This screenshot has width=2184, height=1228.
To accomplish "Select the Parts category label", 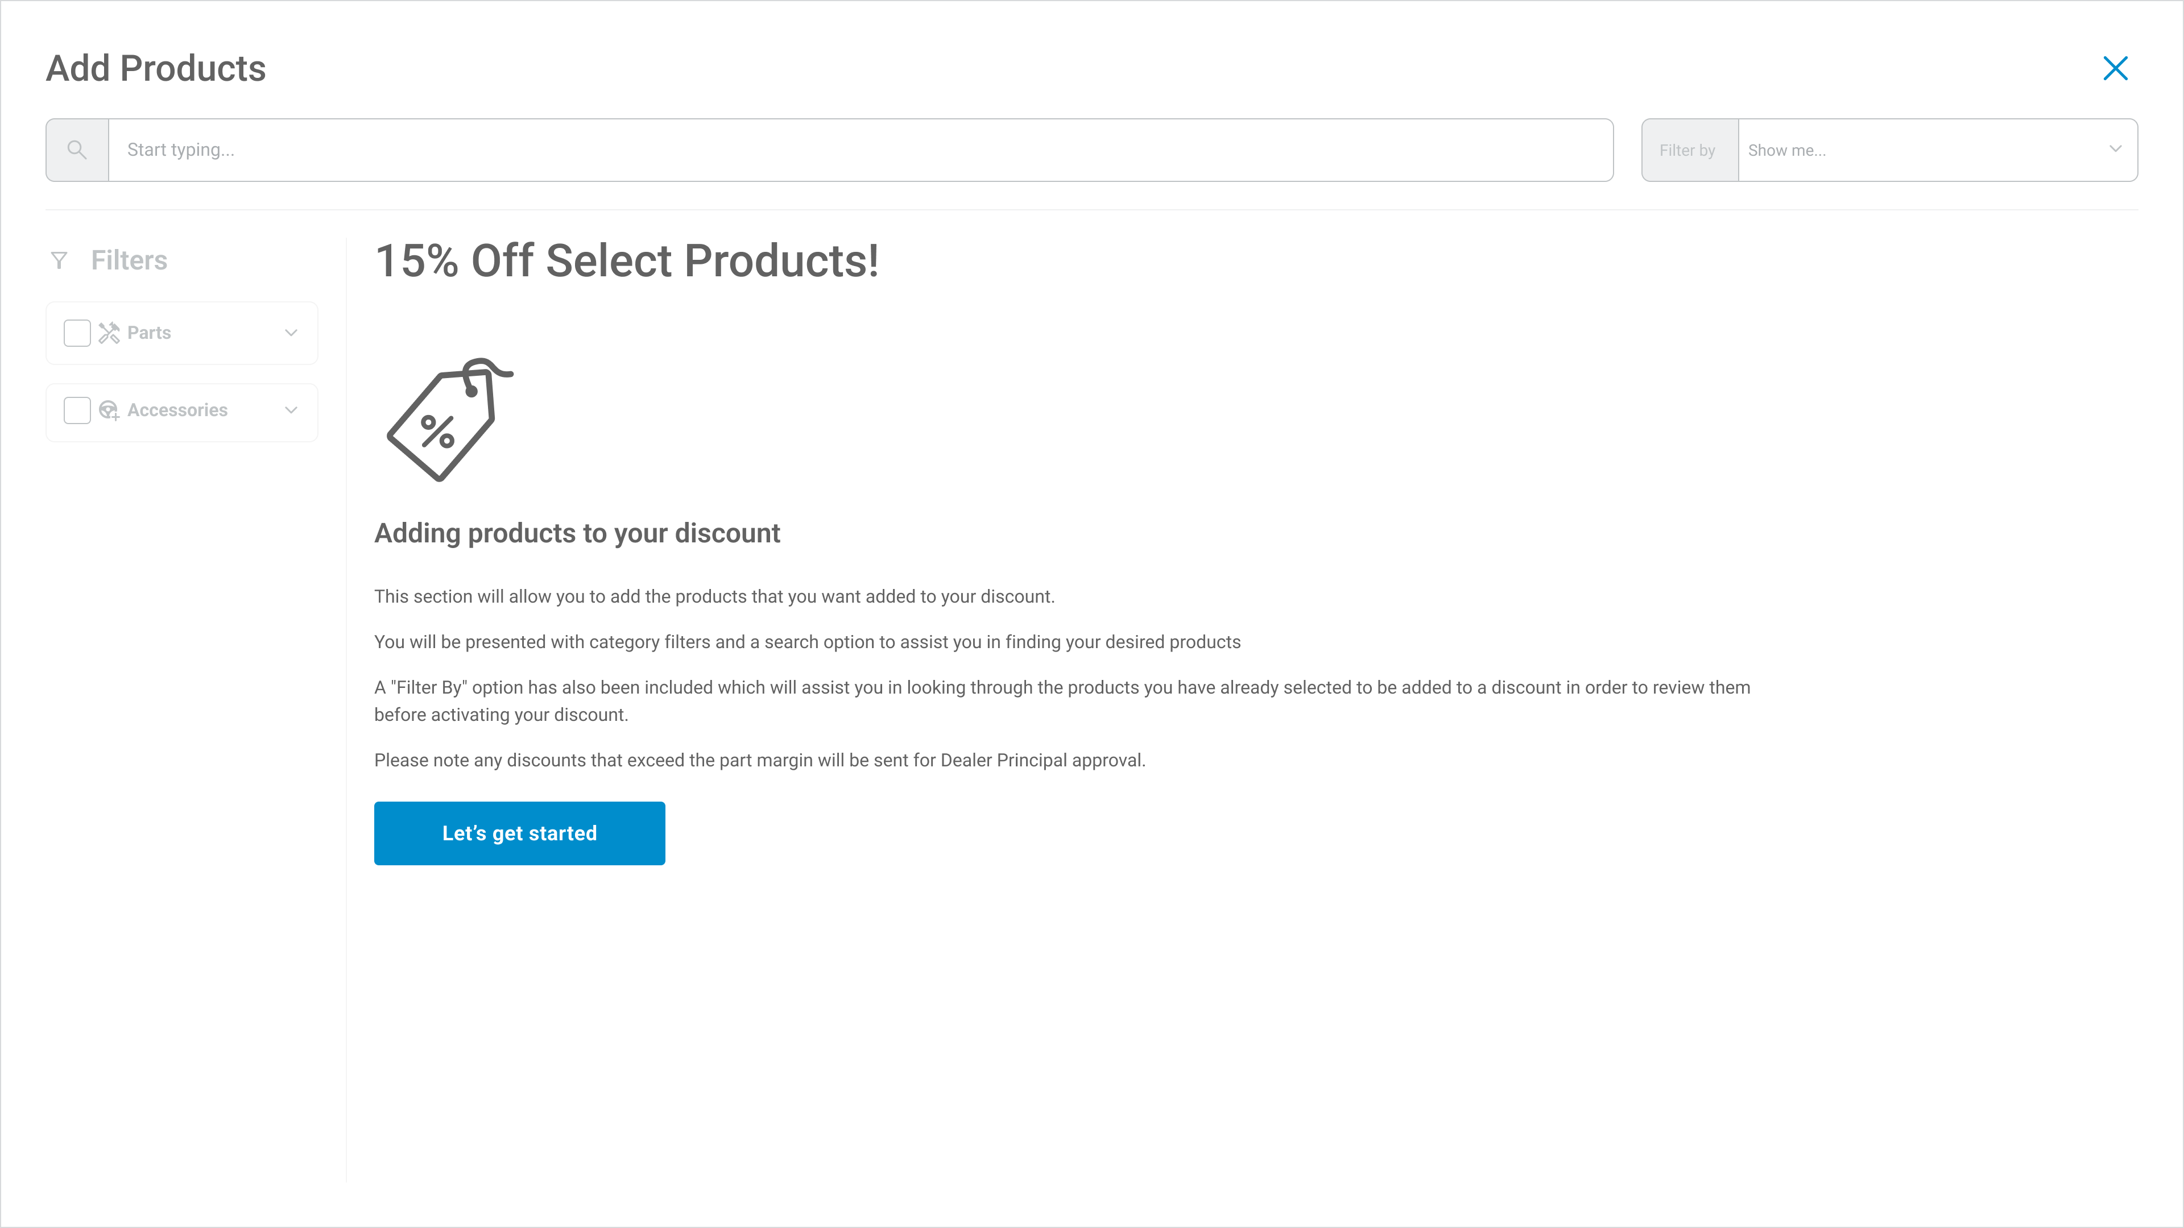I will tap(149, 333).
